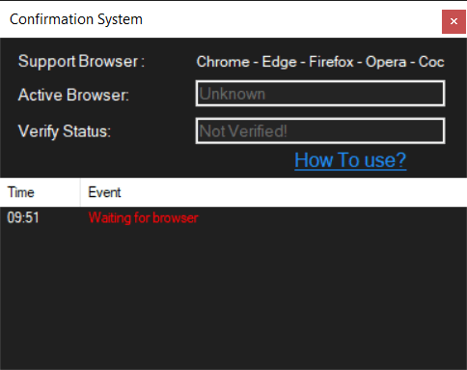Sort by the Time column header

tap(41, 192)
